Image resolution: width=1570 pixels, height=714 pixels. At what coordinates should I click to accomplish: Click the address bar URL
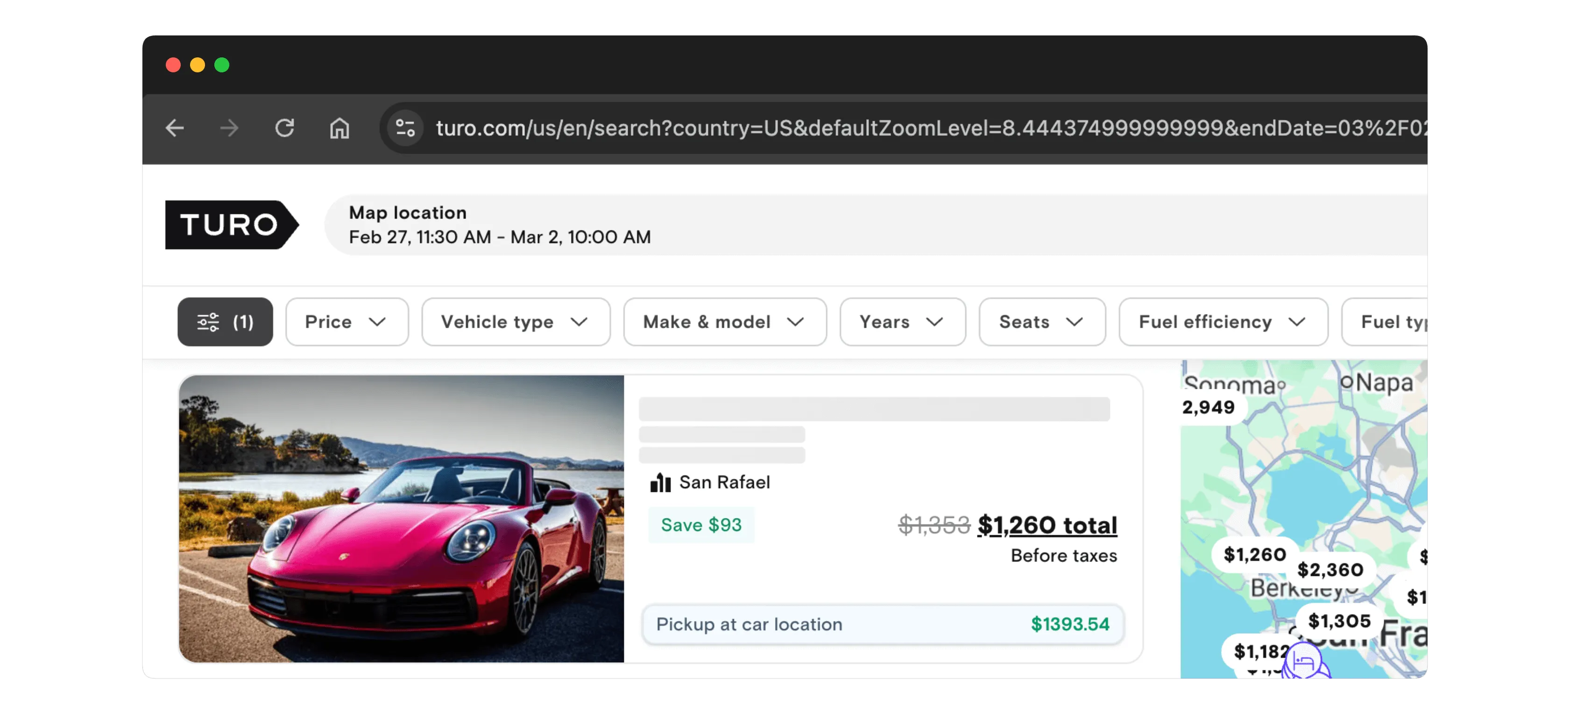[914, 128]
